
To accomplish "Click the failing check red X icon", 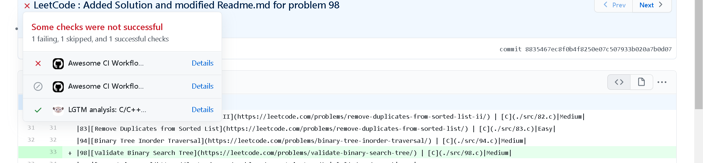I will [38, 63].
